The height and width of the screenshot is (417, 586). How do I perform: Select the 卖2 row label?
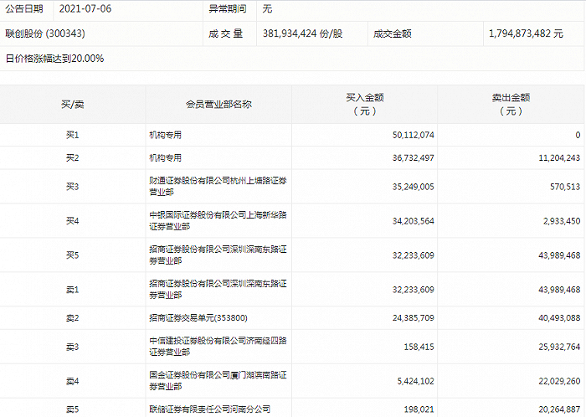click(73, 318)
